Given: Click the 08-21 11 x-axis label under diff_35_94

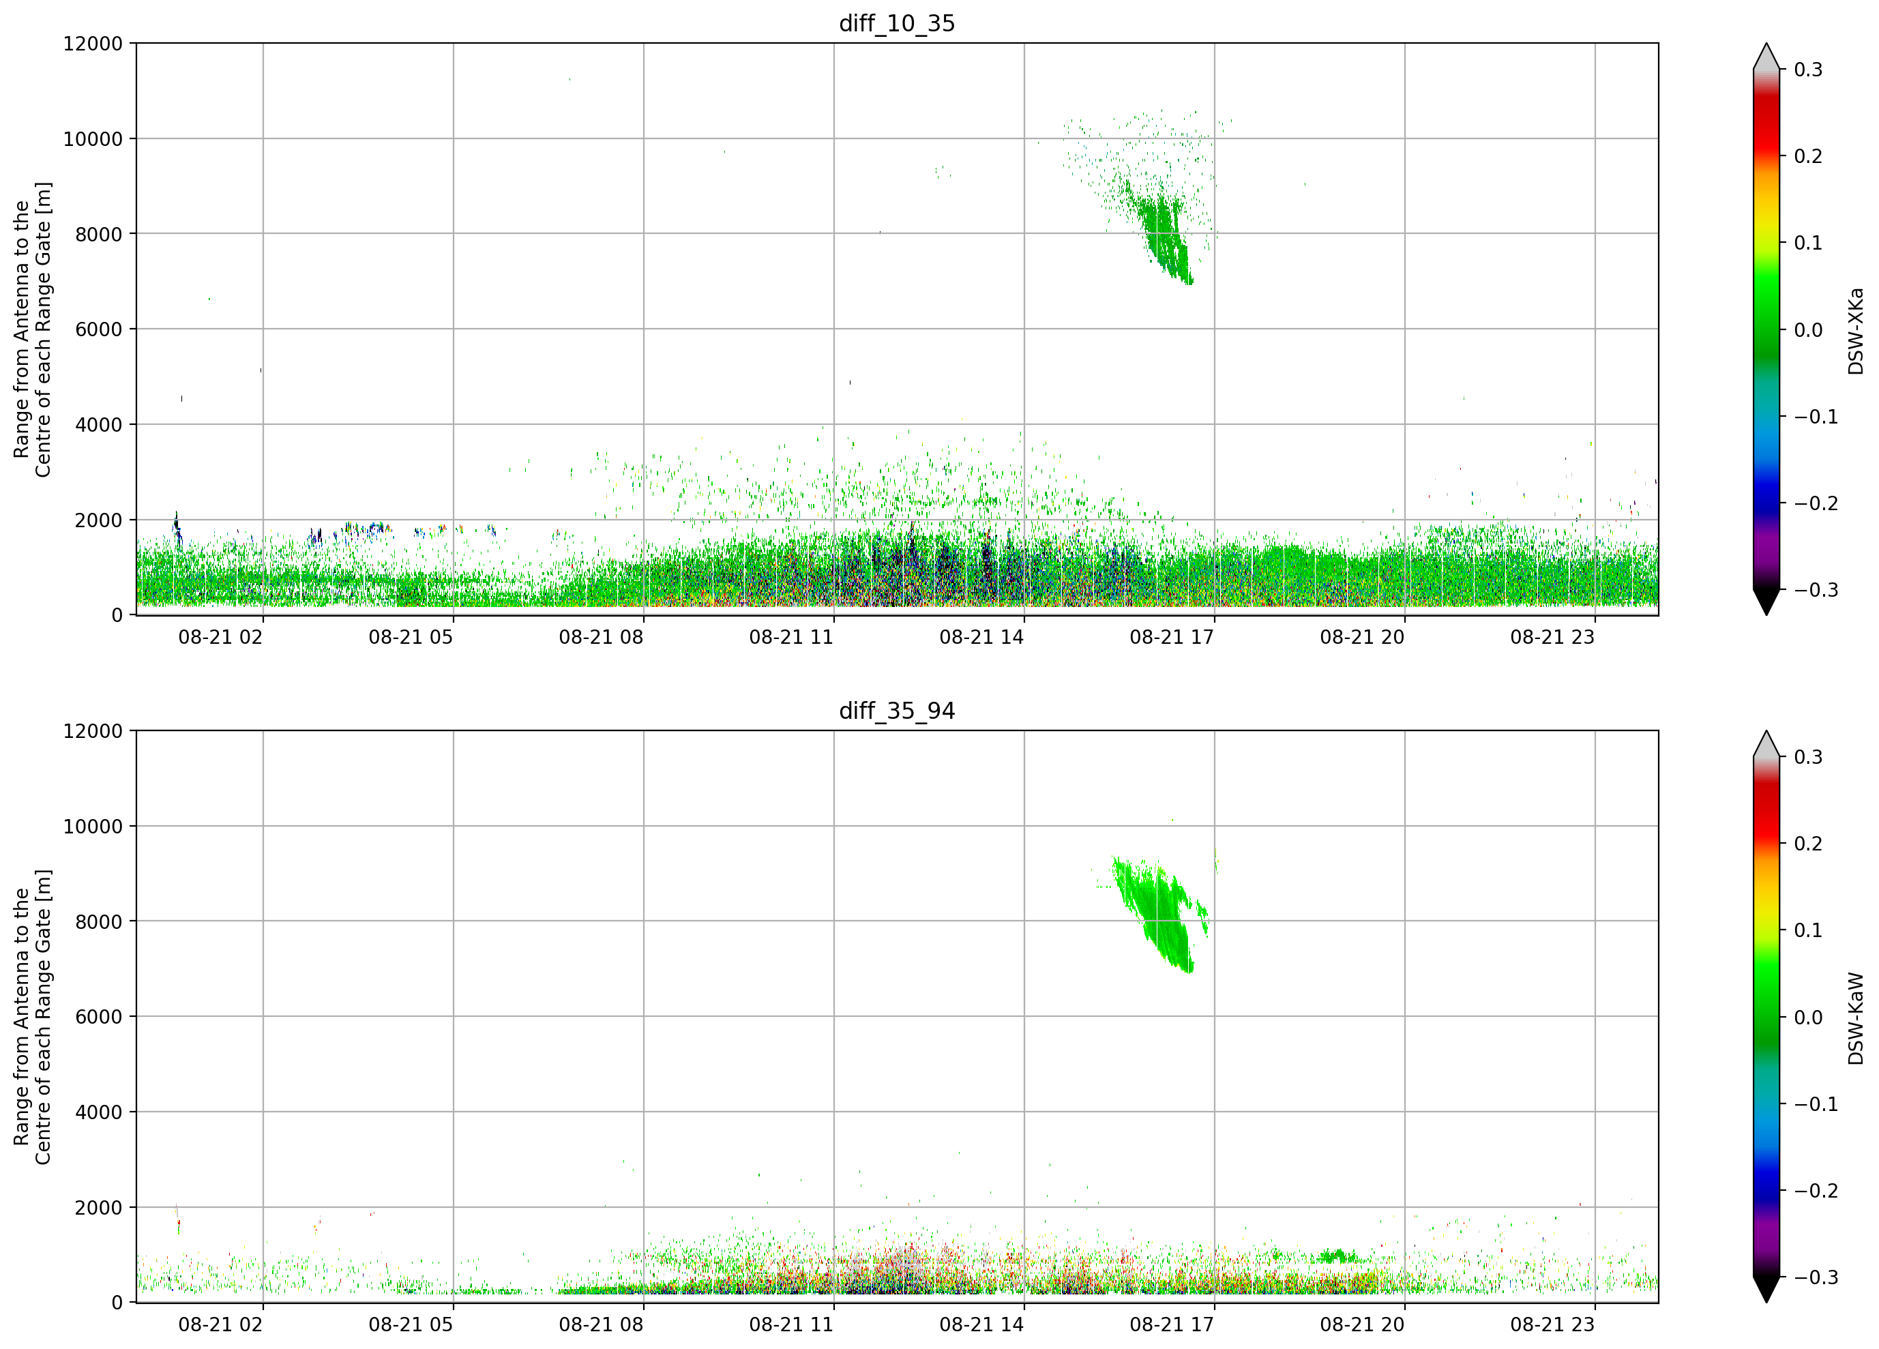Looking at the screenshot, I should pos(791,1325).
